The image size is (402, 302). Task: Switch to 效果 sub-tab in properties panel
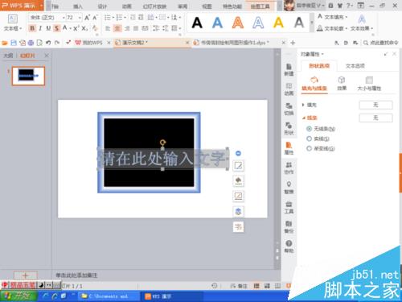[342, 83]
